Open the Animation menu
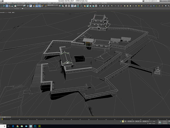The width and height of the screenshot is (170, 128). point(32,3)
